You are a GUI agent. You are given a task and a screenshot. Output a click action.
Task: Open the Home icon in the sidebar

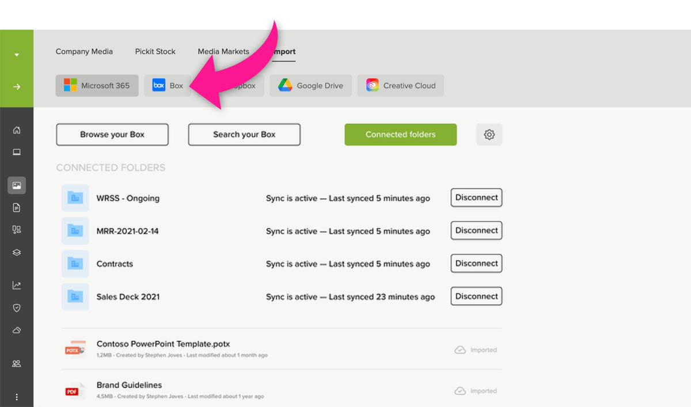click(17, 130)
